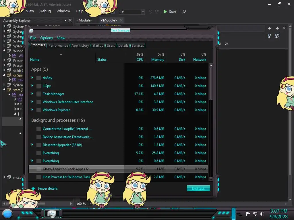The width and height of the screenshot is (294, 220).
Task: Expand the DissenterUpgrader process arrow
Action: pyautogui.click(x=32, y=145)
